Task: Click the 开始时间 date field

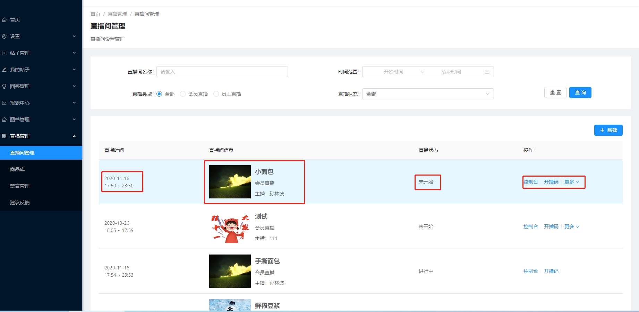Action: [x=393, y=72]
